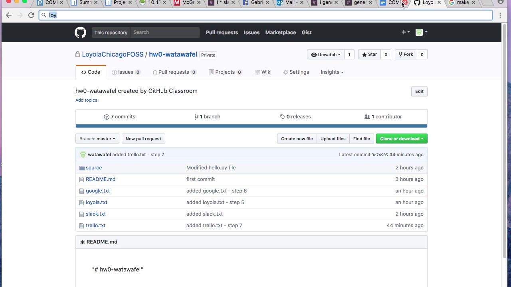Open Chrome's three-dot menu
The height and width of the screenshot is (287, 511).
coord(500,15)
